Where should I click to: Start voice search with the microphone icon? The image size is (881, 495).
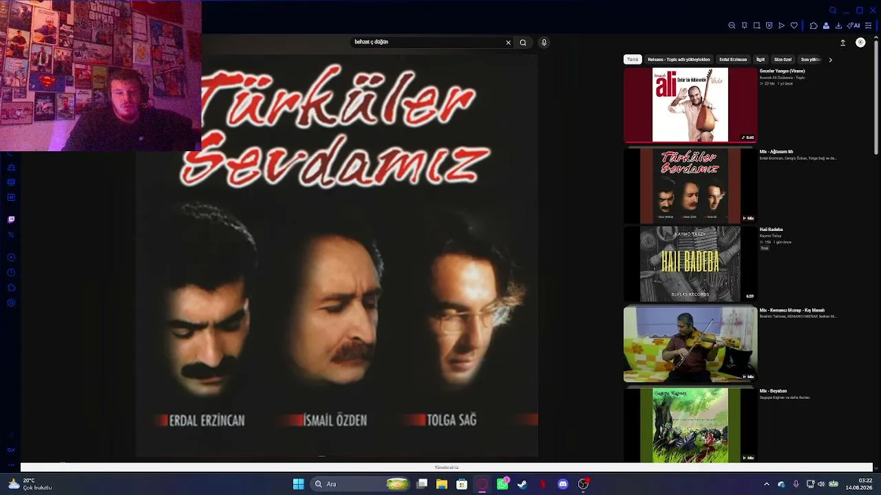544,43
